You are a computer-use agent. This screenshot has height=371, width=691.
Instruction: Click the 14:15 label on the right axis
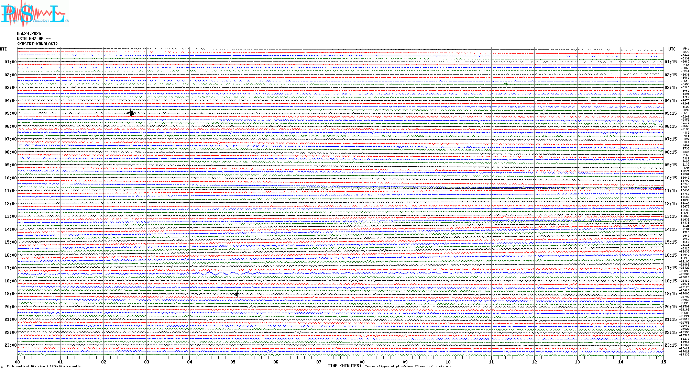click(x=670, y=229)
